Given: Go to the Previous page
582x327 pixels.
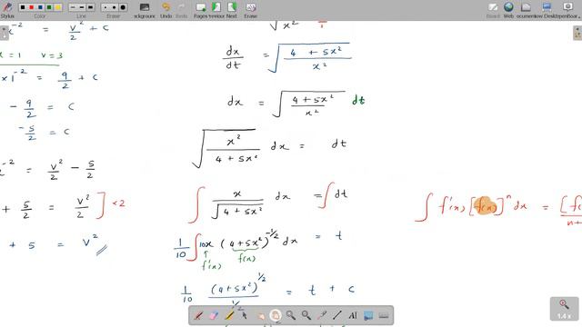Looking at the screenshot, I should (216, 10).
